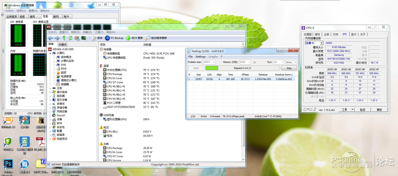Screen dimensions: 398x176
Task: Click the HGST HTS725050A7E630 drive row
Action: coord(131,107)
